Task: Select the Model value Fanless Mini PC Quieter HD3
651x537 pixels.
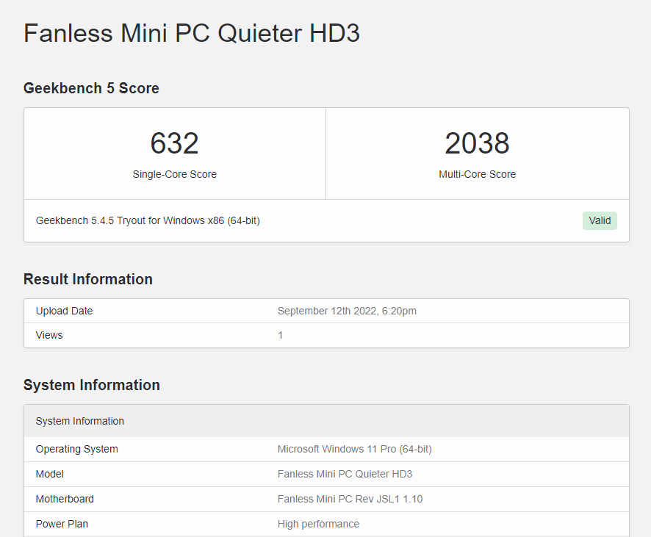Action: (345, 474)
